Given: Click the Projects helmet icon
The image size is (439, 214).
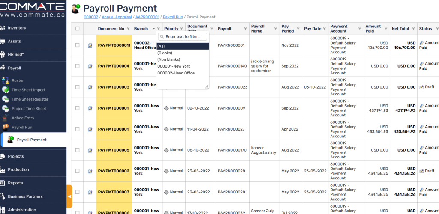Looking at the screenshot, I should (3, 156).
